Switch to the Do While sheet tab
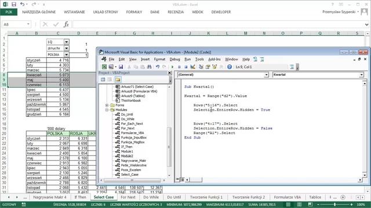Image resolution: width=371 pixels, height=208 pixels. coord(151,197)
